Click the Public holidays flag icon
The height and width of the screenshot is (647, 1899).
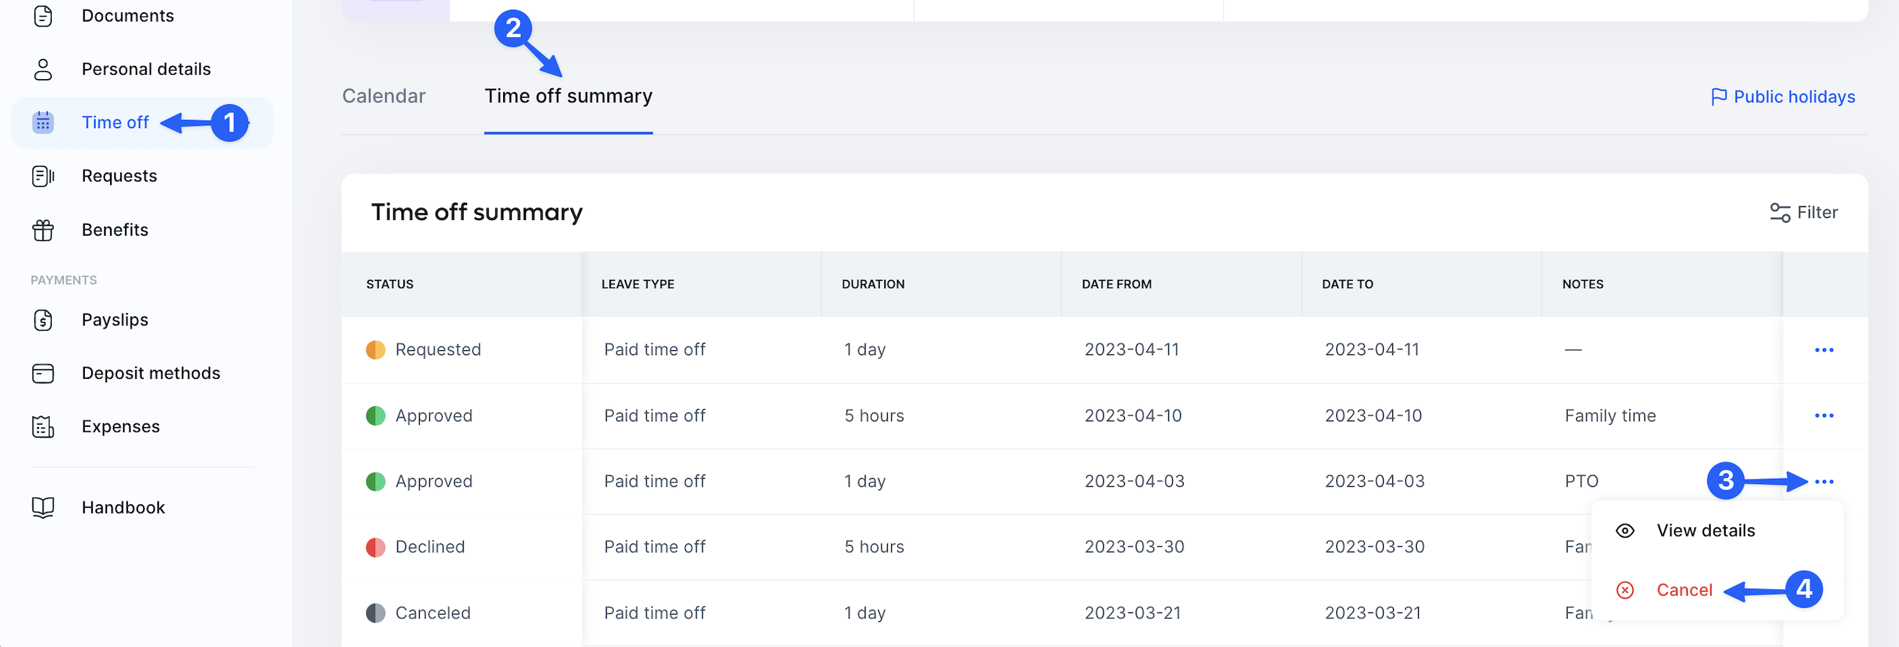pyautogui.click(x=1719, y=97)
